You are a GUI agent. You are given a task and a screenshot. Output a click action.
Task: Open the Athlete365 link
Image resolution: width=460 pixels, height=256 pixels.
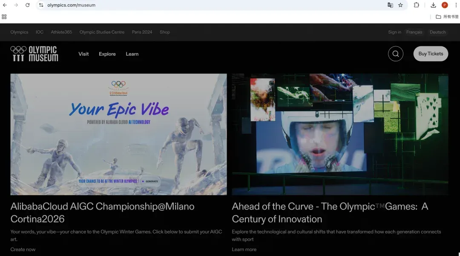[61, 32]
